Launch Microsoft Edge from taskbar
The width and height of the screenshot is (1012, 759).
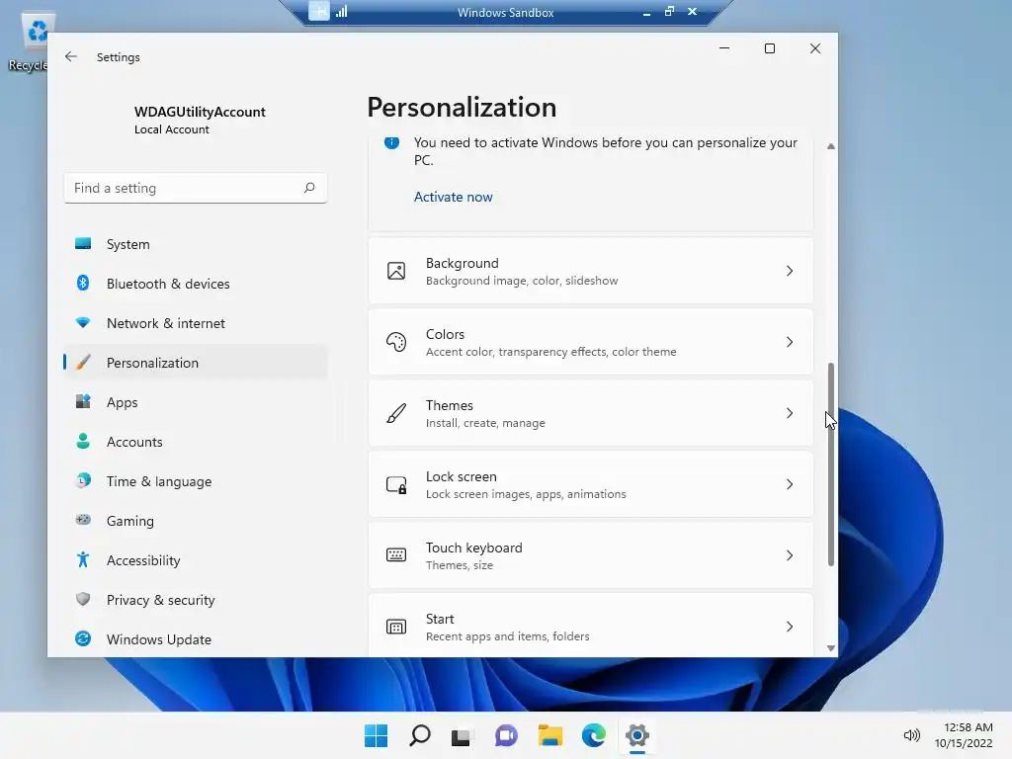593,735
